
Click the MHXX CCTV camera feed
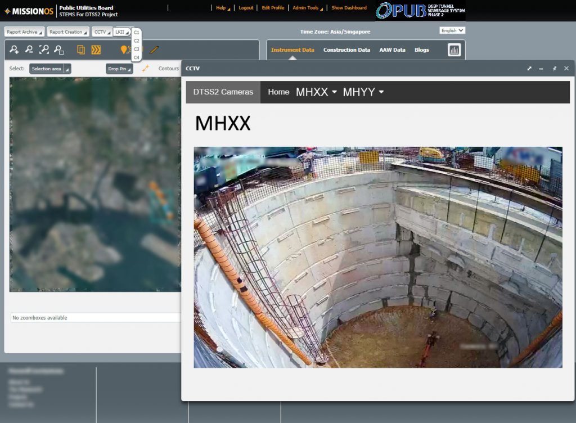[377, 257]
